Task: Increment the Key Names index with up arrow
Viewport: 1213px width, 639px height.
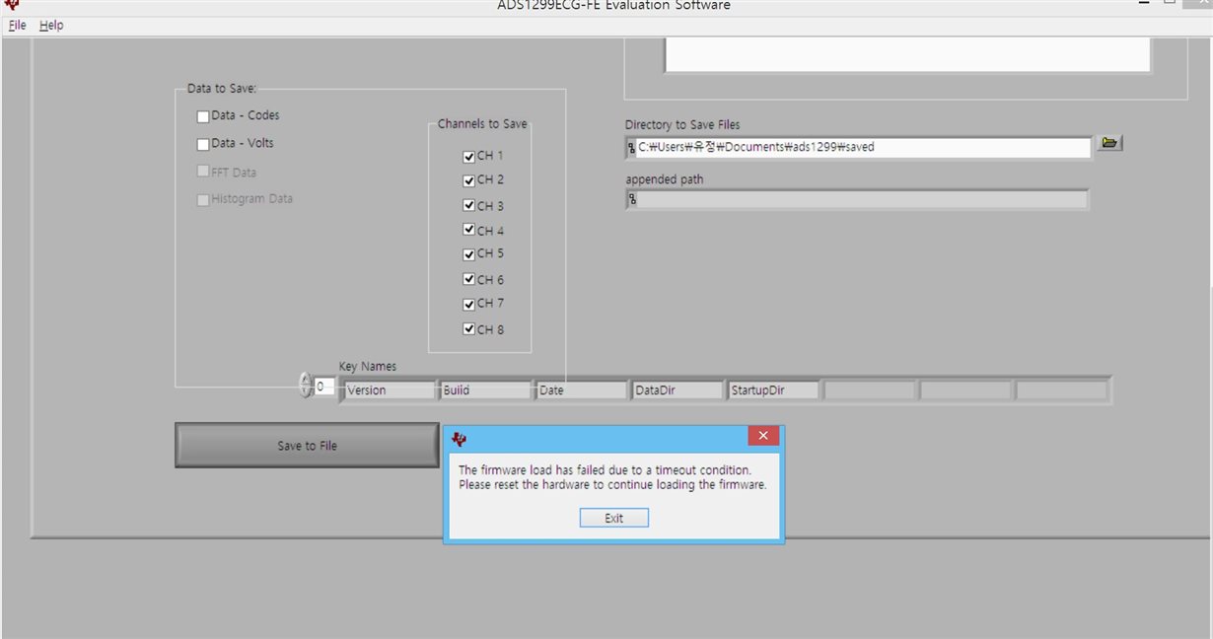Action: (x=306, y=380)
